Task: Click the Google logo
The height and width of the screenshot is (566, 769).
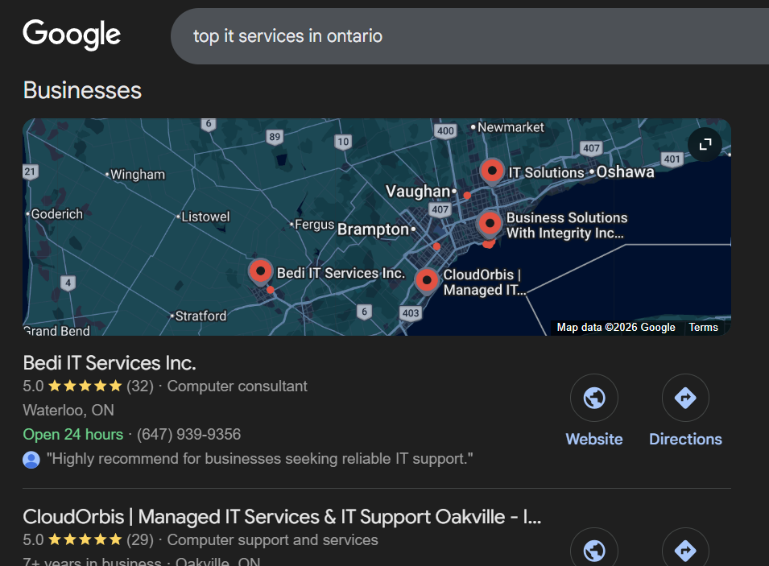Action: pyautogui.click(x=72, y=35)
